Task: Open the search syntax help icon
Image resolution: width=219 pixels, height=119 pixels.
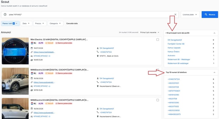Action: [5, 14]
